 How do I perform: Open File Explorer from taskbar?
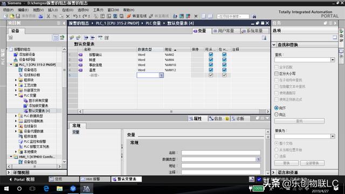(x=59, y=189)
